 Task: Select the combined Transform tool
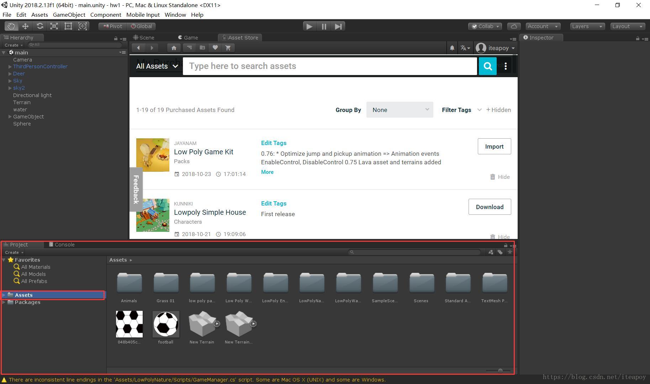click(x=83, y=26)
